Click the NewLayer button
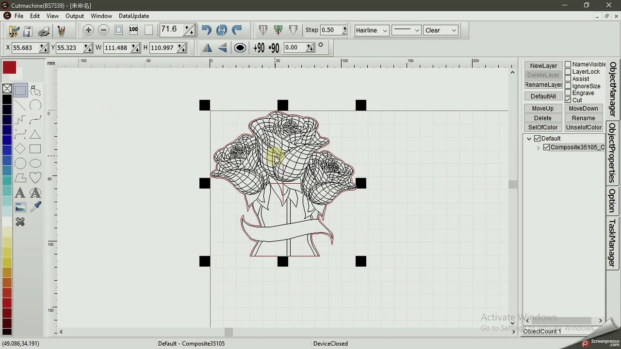This screenshot has width=621, height=349. (x=543, y=66)
